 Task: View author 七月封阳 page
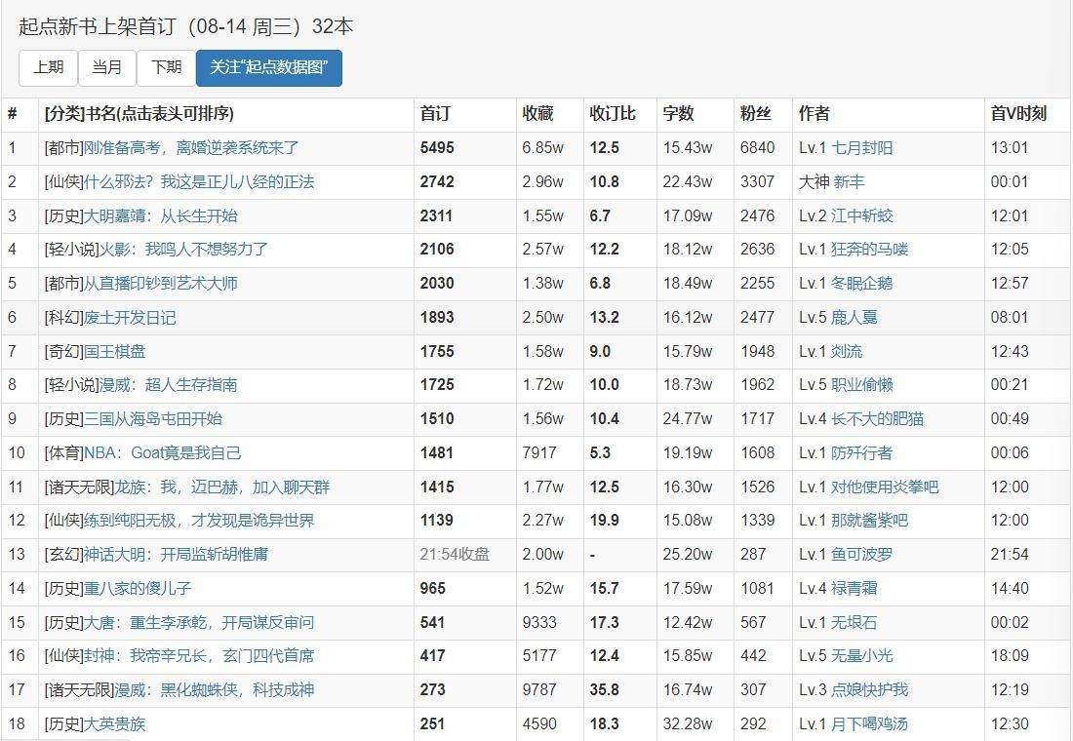tap(861, 148)
